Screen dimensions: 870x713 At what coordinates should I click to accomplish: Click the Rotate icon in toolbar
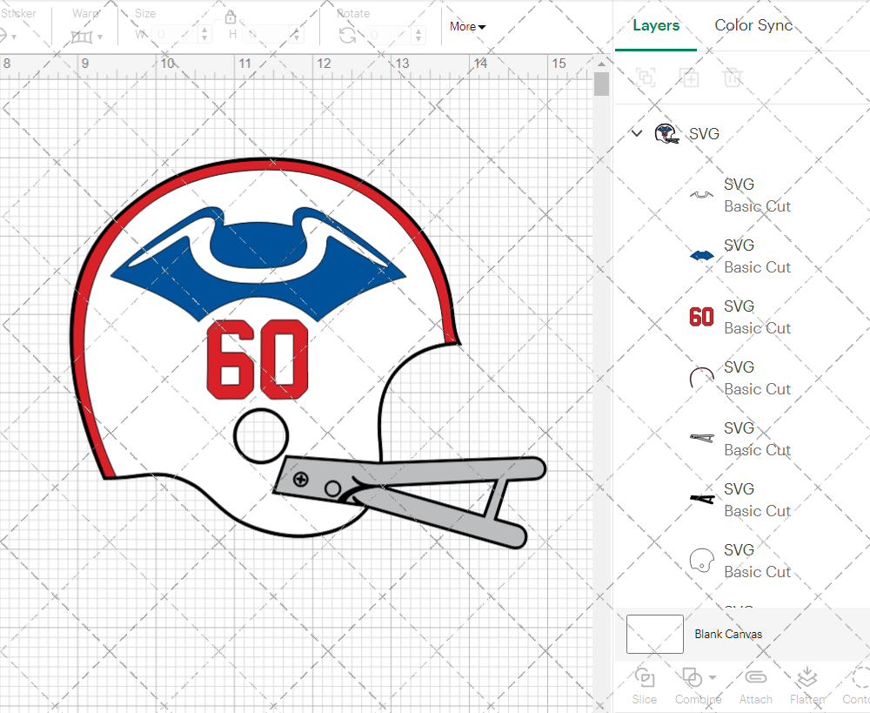click(347, 35)
